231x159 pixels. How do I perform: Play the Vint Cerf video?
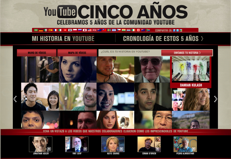tap(77, 144)
